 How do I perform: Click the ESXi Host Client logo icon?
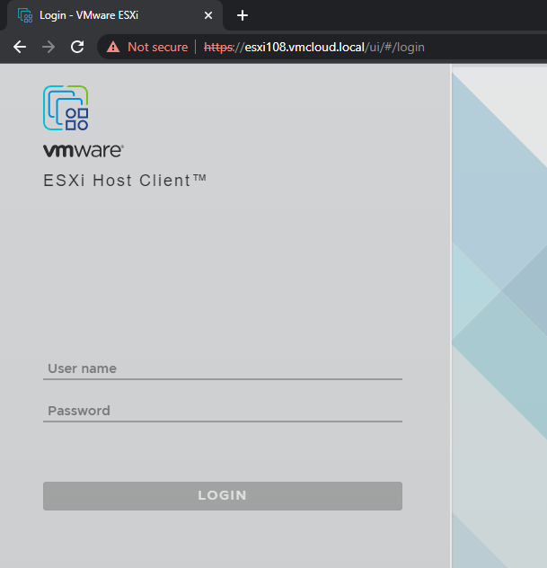click(66, 108)
